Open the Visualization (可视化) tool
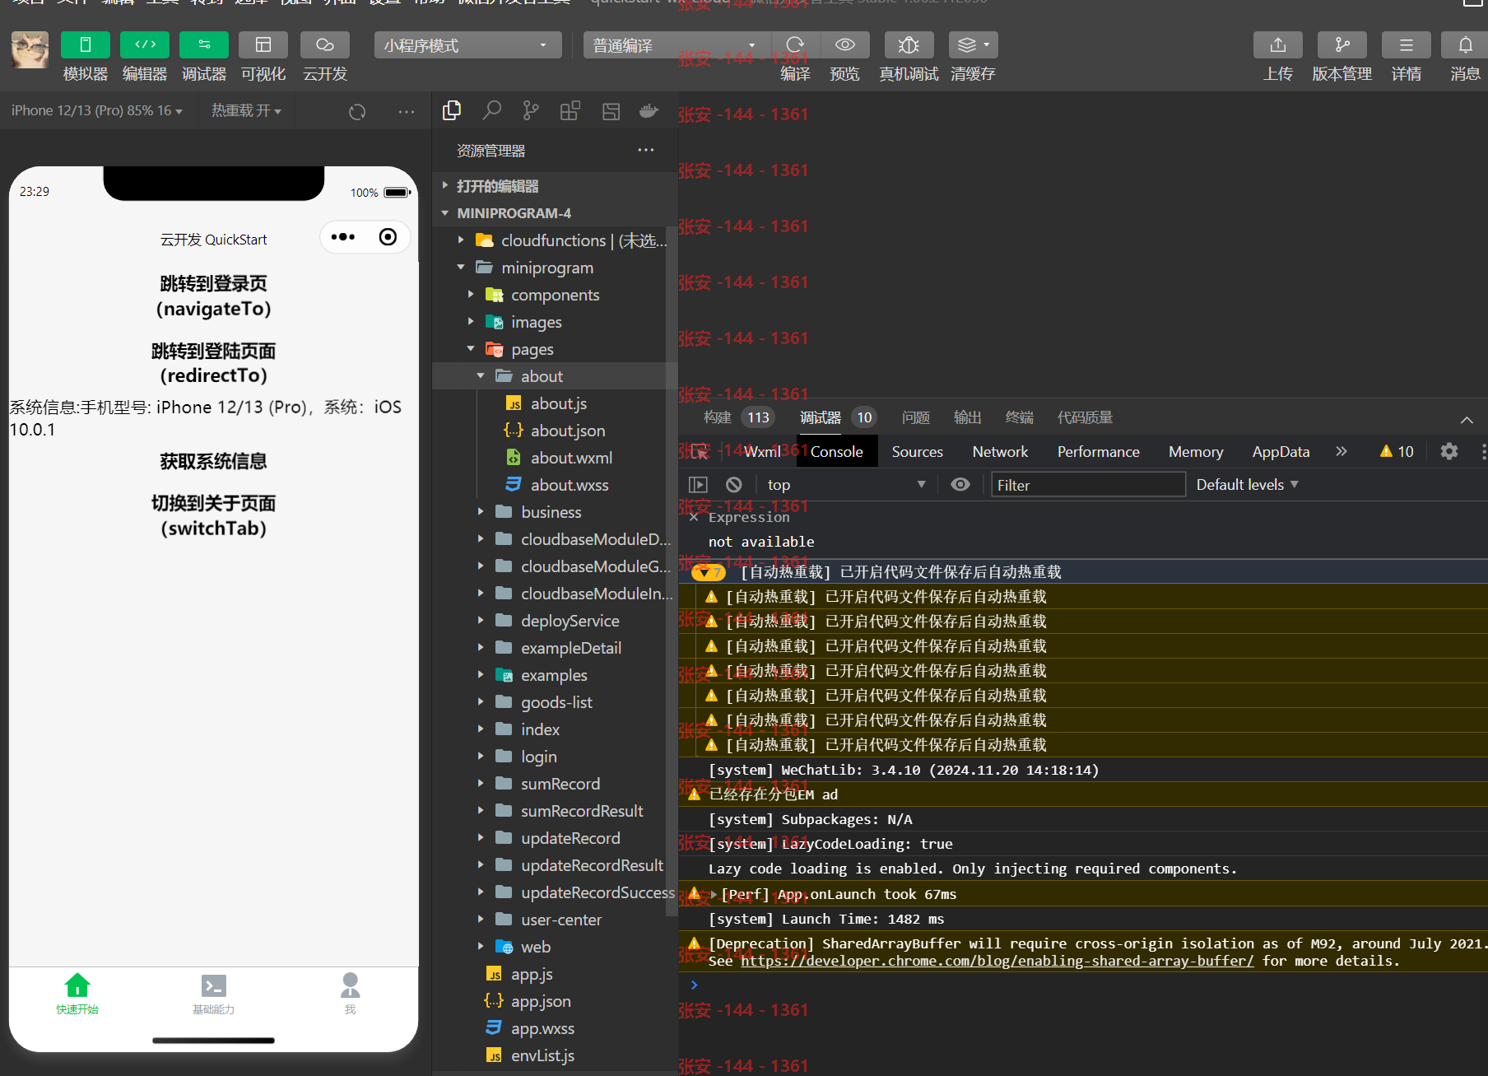1488x1076 pixels. pyautogui.click(x=263, y=45)
